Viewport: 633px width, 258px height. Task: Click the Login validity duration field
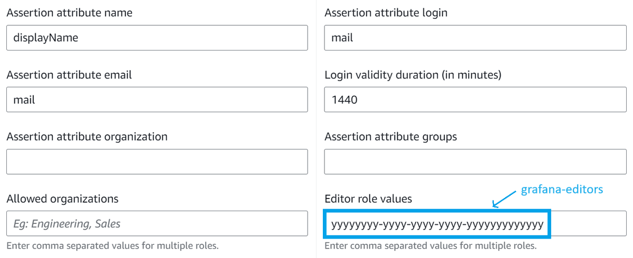coord(475,100)
